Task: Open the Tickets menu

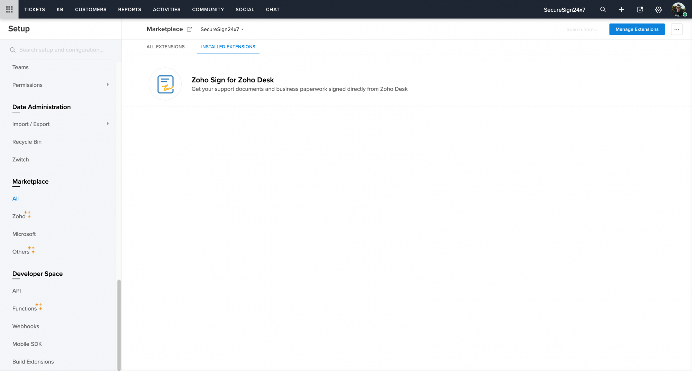Action: tap(35, 9)
